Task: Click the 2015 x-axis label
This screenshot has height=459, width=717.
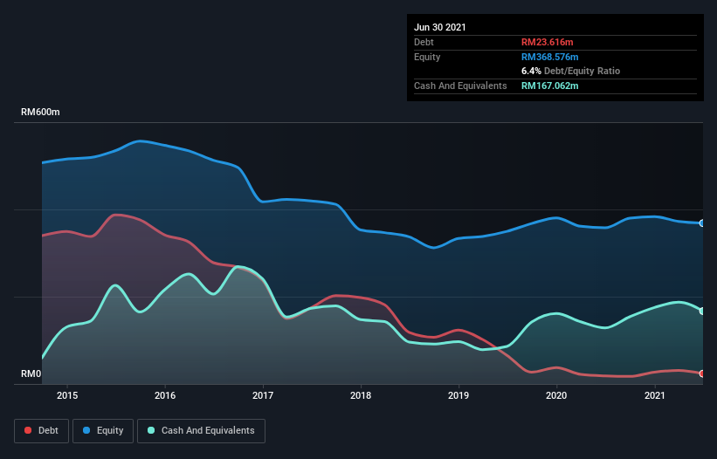Action: 67,395
